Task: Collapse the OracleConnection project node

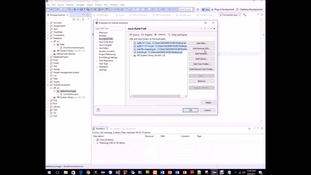Action: (48, 85)
